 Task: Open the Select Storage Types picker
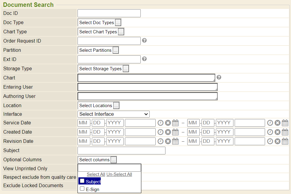[126, 69]
